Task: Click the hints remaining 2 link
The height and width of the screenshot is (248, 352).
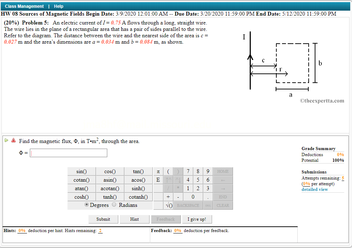Action: (100, 230)
